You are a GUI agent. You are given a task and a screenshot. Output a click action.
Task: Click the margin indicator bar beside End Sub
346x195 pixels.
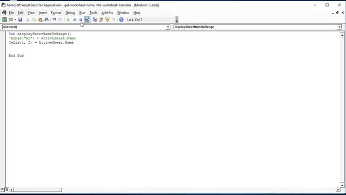(3, 55)
